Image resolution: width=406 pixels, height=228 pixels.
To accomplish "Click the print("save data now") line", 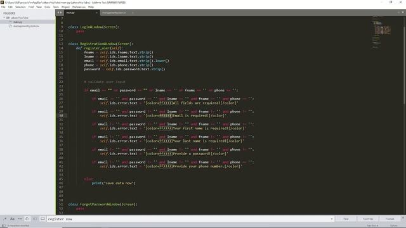I will tap(114, 183).
